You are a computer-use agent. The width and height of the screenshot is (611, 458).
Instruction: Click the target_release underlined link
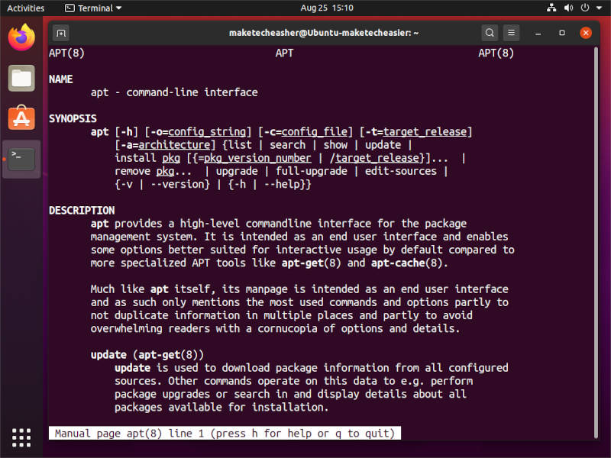pyautogui.click(x=425, y=131)
